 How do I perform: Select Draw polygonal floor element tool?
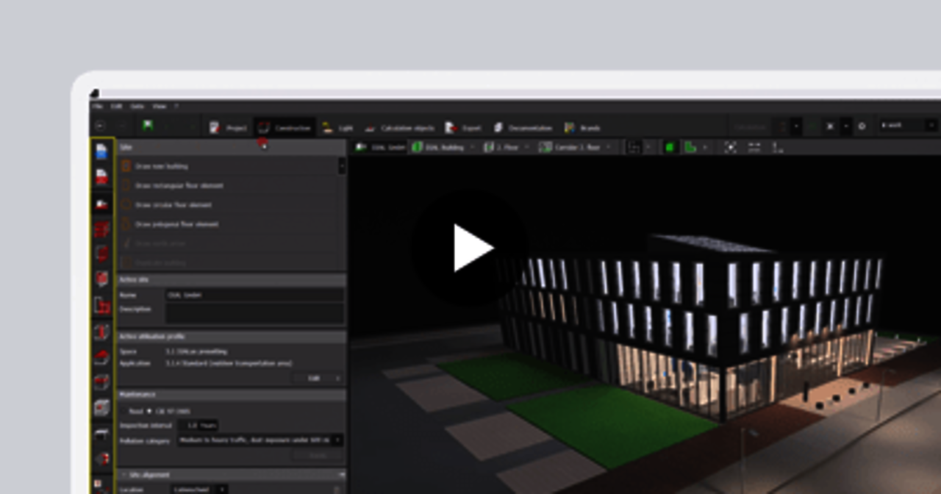pos(176,224)
